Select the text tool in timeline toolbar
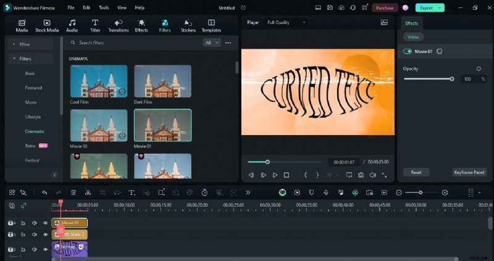Viewport: 494px width, 261px height. click(132, 193)
